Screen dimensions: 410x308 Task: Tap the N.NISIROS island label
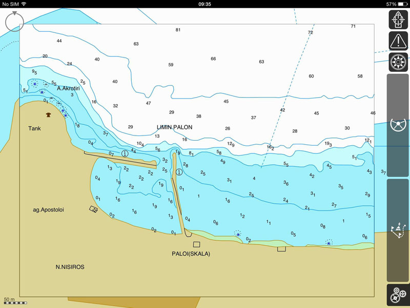(x=70, y=267)
